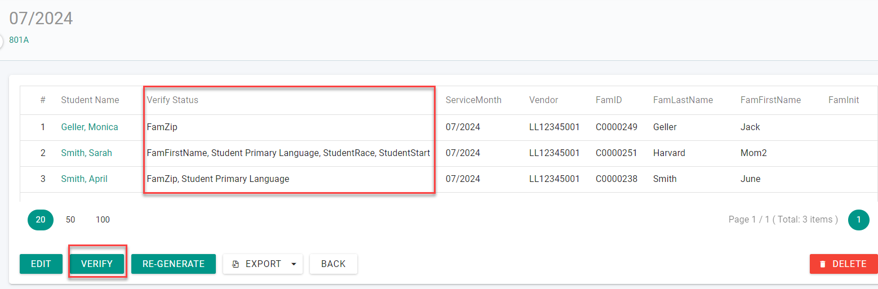This screenshot has width=878, height=289.
Task: Click the Verify button
Action: [x=97, y=264]
